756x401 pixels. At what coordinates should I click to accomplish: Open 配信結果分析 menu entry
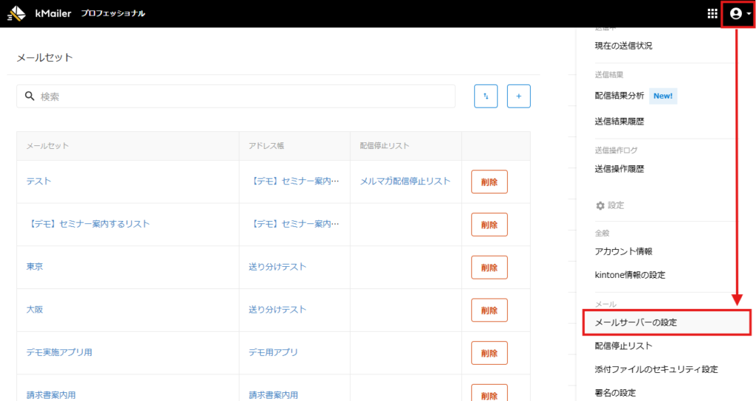(x=619, y=96)
